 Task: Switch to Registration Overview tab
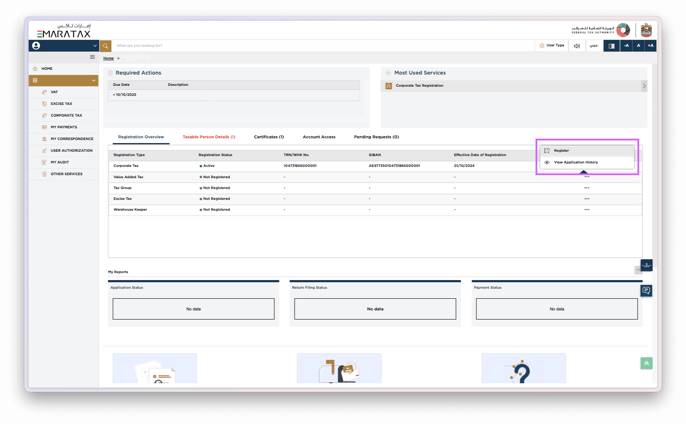141,137
